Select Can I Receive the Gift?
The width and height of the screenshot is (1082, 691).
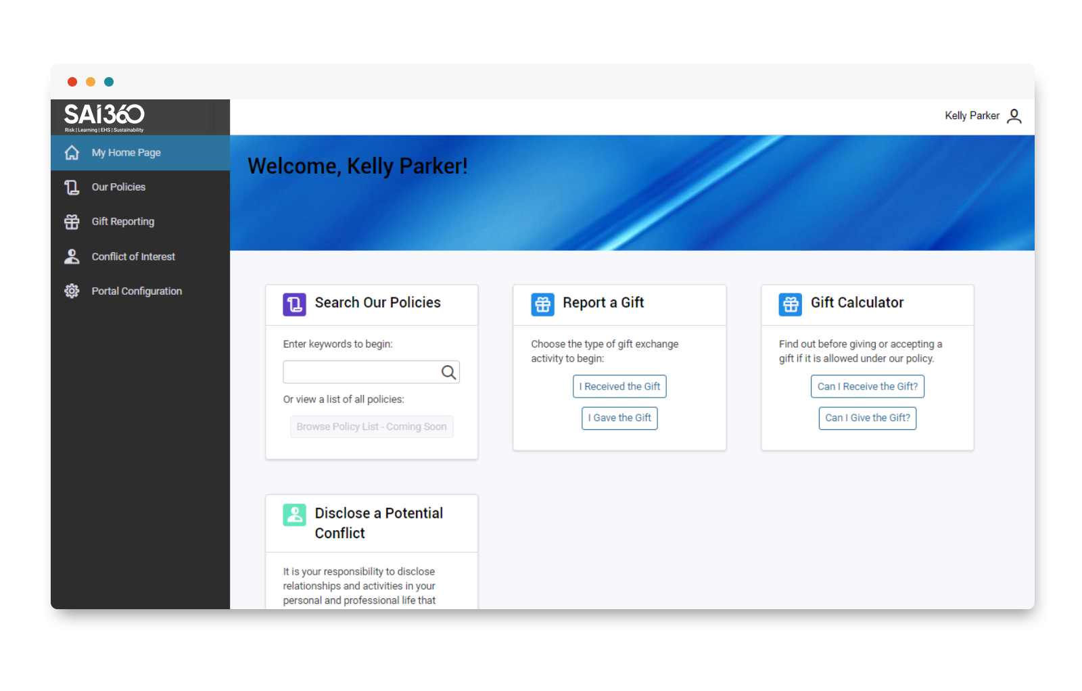[867, 387]
